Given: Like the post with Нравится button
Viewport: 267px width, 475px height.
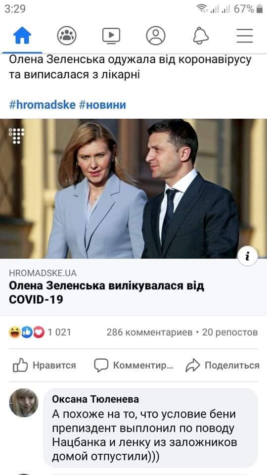Looking at the screenshot, I should [44, 365].
